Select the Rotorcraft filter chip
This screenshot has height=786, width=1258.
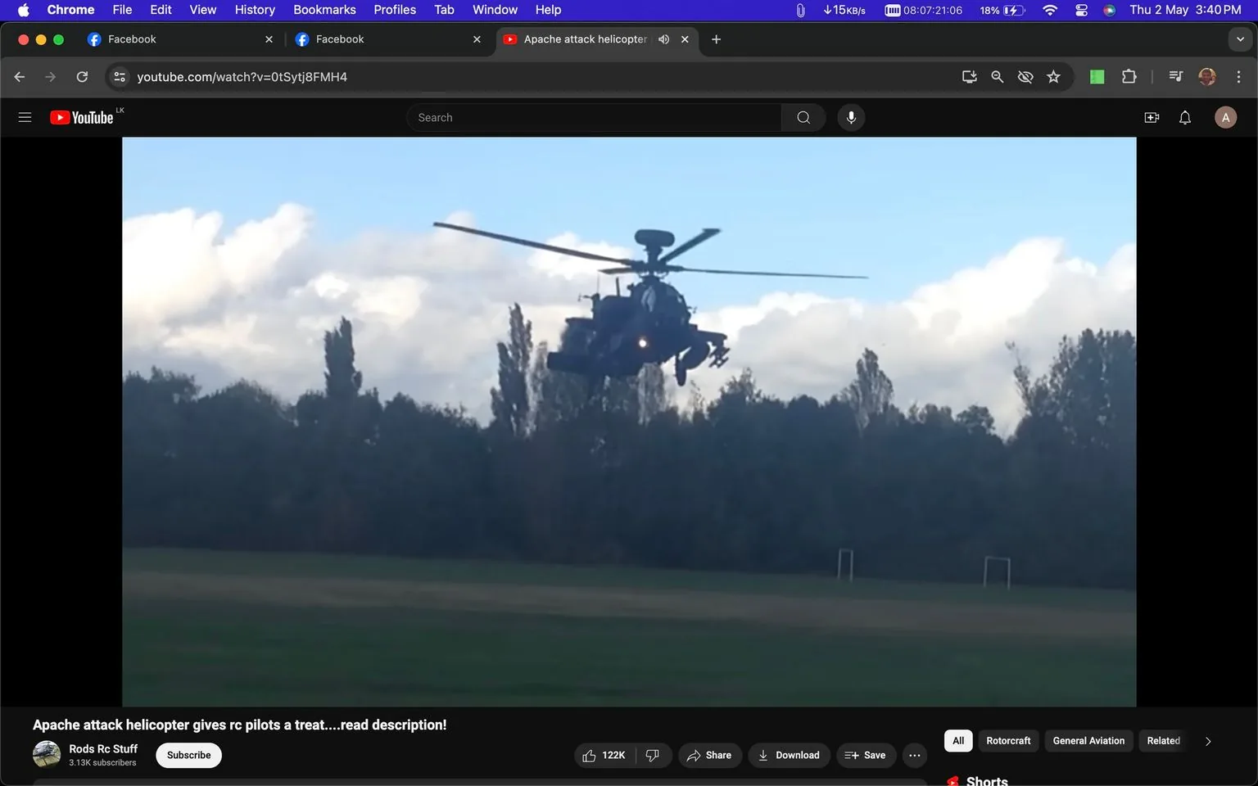pyautogui.click(x=1008, y=740)
